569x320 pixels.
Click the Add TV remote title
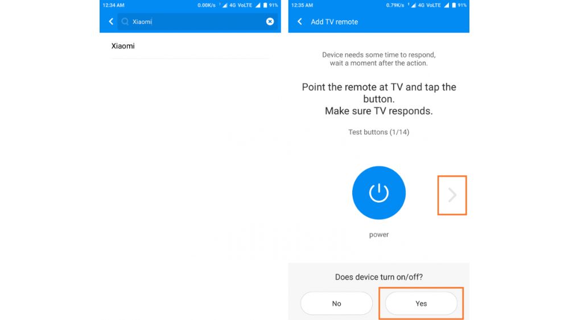pos(334,22)
